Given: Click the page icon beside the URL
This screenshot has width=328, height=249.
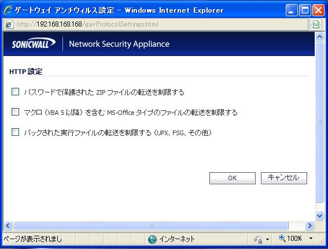Looking at the screenshot, I should 9,24.
